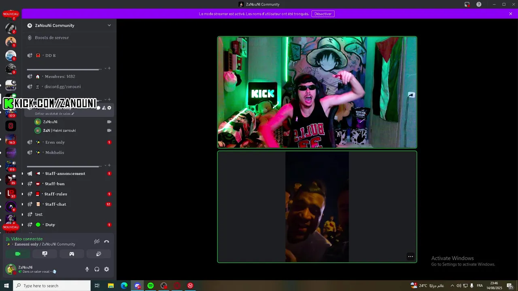Mute the microphone in the user panel
518x291 pixels.
coord(87,269)
